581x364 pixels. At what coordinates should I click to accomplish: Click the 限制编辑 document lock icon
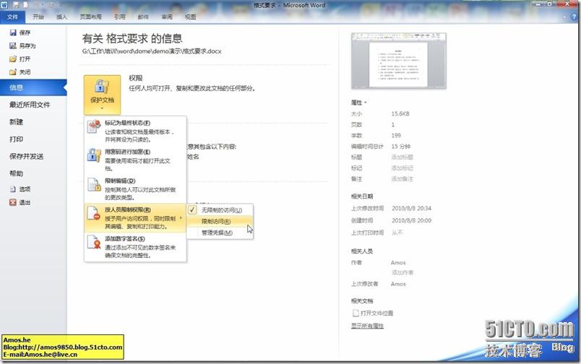pyautogui.click(x=94, y=184)
